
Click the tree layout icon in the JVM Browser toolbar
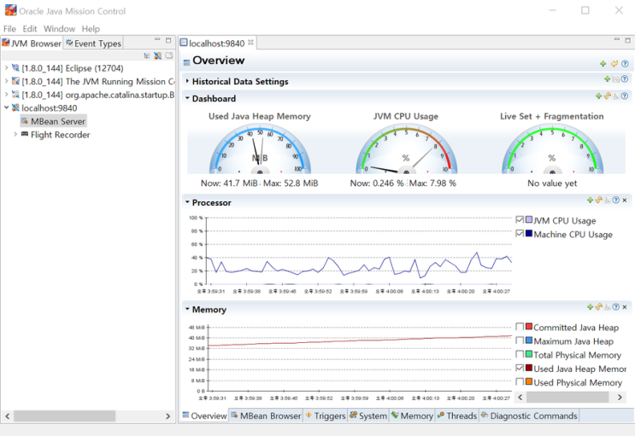coord(147,55)
